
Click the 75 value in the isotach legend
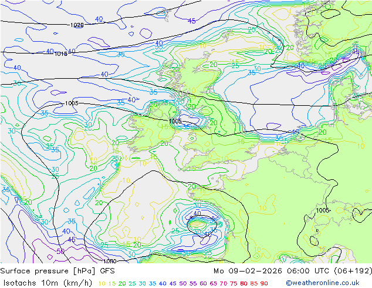click(234, 283)
